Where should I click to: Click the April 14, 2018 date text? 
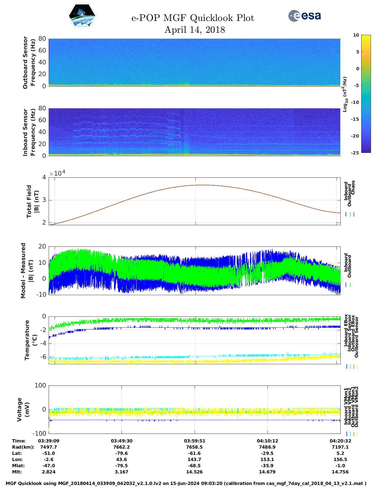point(194,30)
